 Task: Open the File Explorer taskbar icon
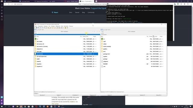pyautogui.click(x=17, y=106)
